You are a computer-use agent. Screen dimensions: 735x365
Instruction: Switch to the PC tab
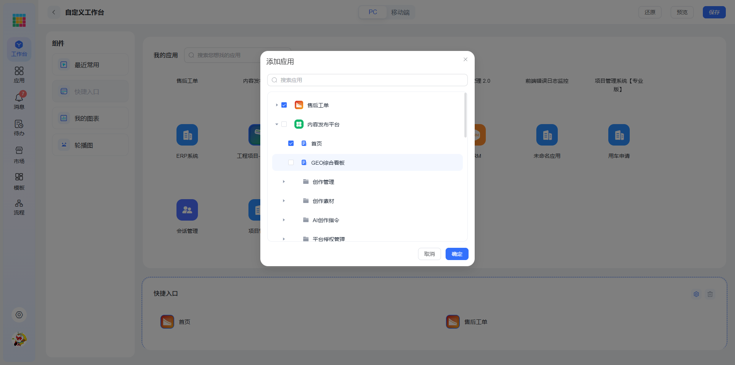tap(373, 12)
